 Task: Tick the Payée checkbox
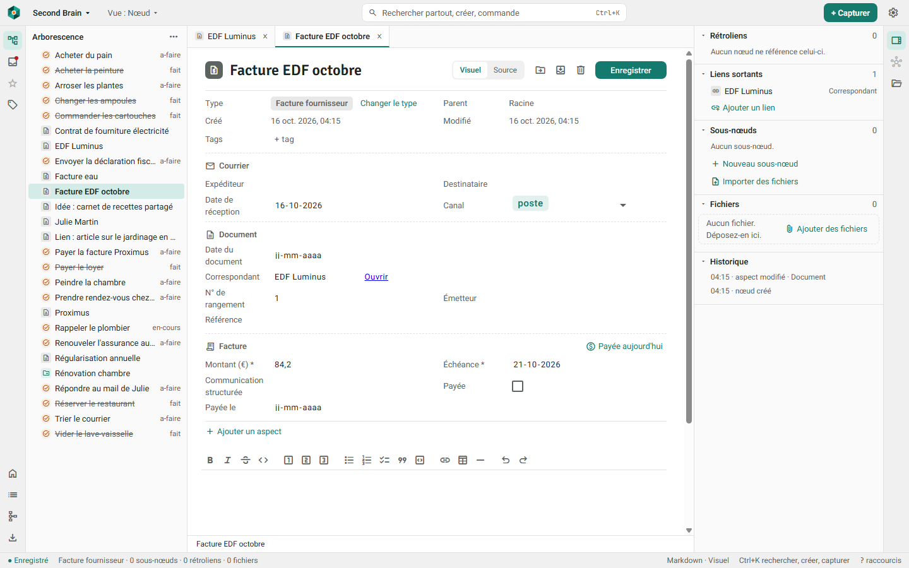coord(518,386)
